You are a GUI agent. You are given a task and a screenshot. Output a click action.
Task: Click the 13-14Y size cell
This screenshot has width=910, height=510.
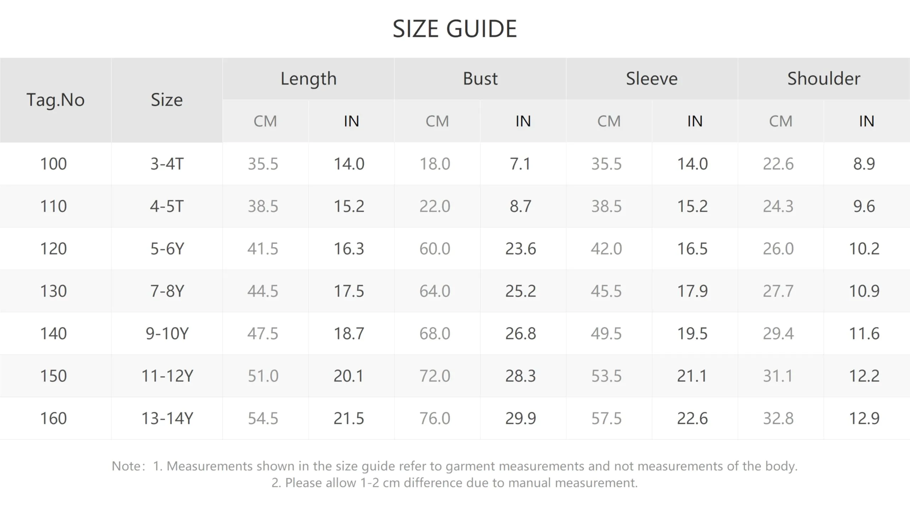[x=167, y=418]
